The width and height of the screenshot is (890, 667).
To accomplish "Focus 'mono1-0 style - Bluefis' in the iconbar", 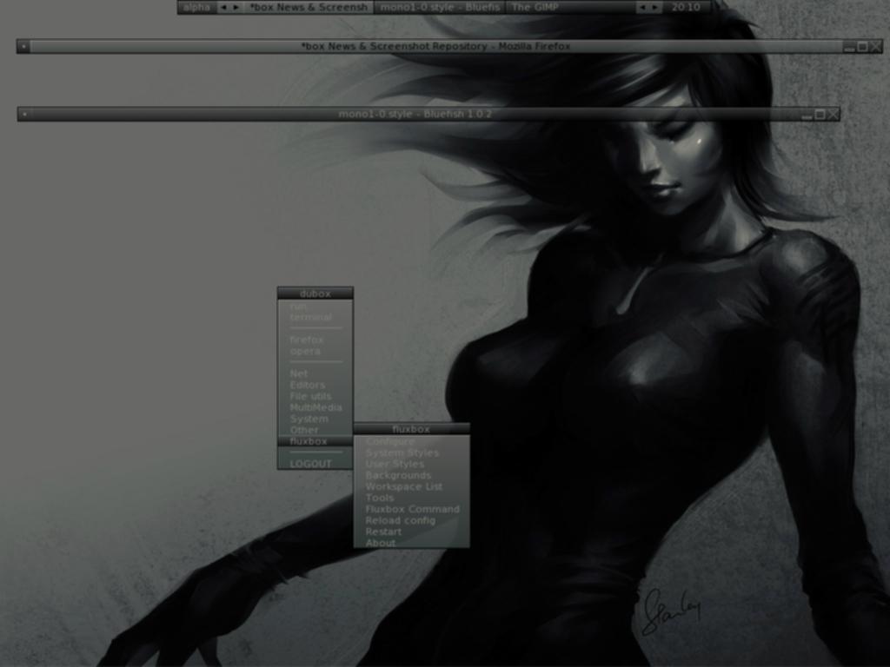I will point(439,7).
